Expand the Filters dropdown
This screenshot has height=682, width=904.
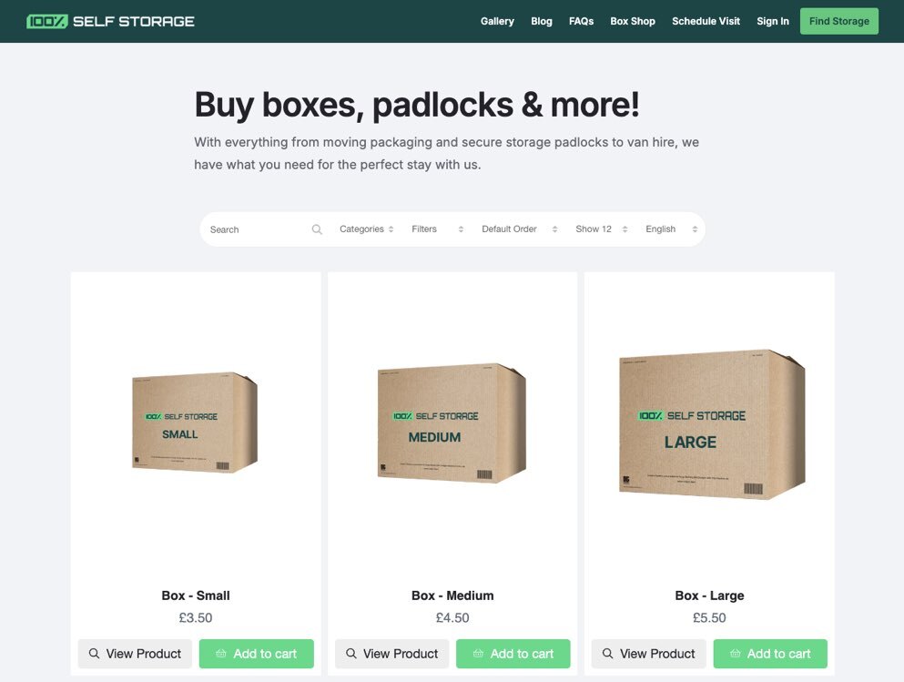[x=437, y=229]
